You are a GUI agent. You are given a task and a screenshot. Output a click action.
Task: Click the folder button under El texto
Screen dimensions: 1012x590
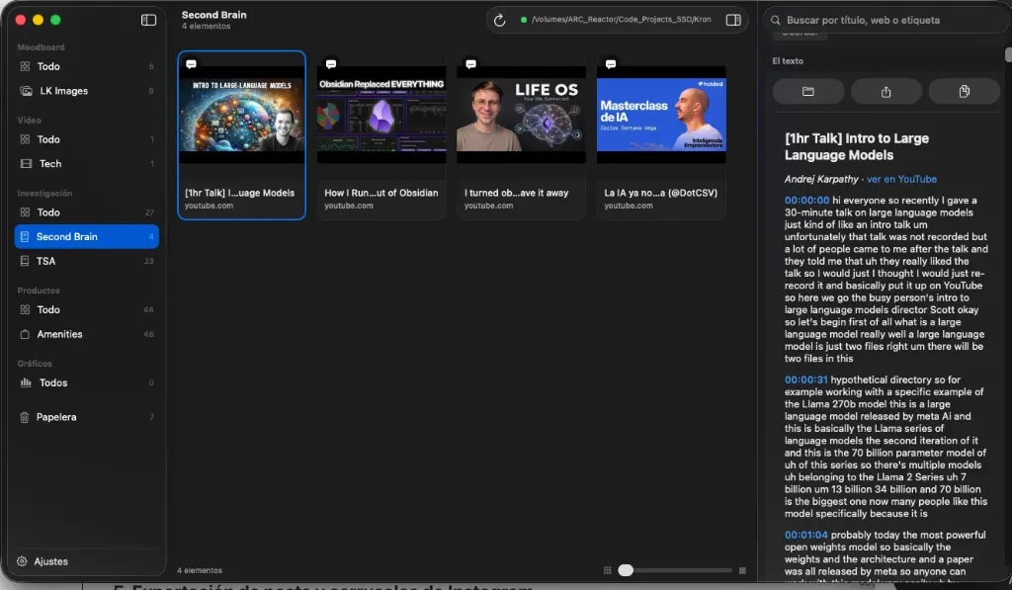pos(808,92)
